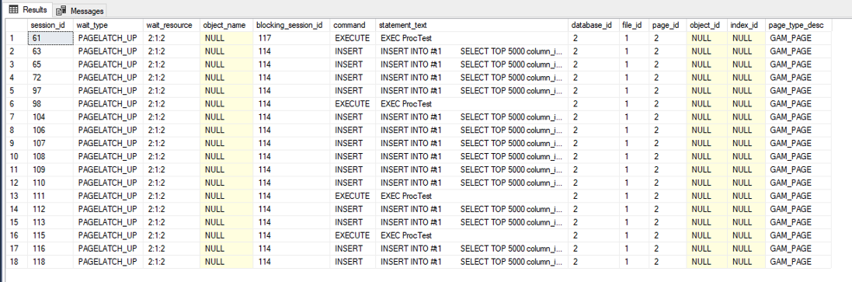The image size is (852, 282).
Task: Select the Results tab
Action: click(27, 10)
